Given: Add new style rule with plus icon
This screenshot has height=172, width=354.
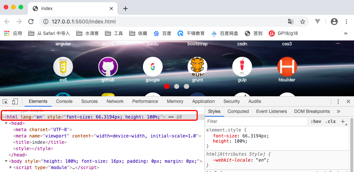Looking at the screenshot, I should pos(343,121).
